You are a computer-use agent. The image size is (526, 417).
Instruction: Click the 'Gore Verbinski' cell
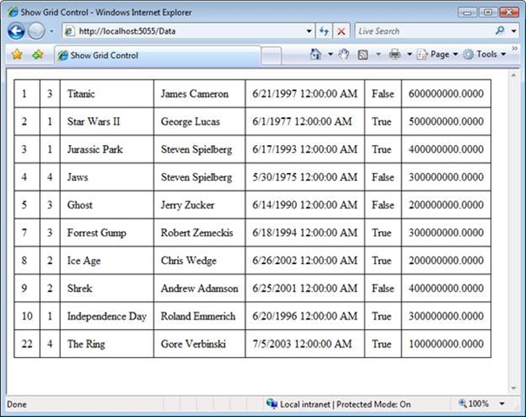click(x=200, y=344)
